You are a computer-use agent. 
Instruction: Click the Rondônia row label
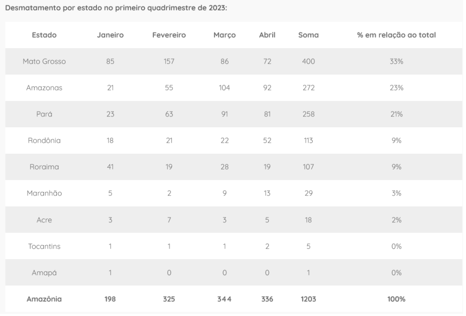click(x=44, y=140)
